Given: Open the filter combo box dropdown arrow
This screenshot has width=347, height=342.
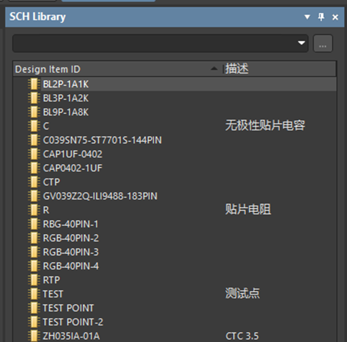Looking at the screenshot, I should click(302, 43).
